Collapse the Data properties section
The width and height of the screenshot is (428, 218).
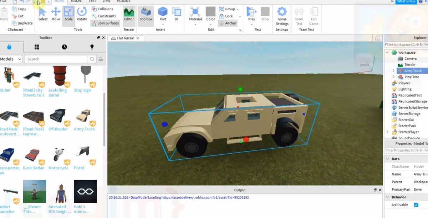tap(388, 159)
